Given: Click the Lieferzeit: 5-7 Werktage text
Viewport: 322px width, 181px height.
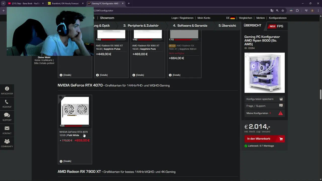Looking at the screenshot, I should coord(261,146).
